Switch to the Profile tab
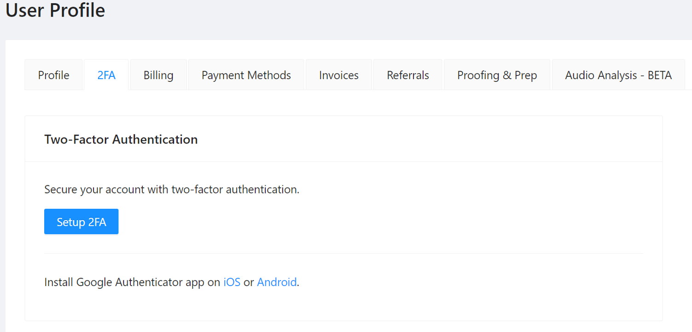 point(53,74)
